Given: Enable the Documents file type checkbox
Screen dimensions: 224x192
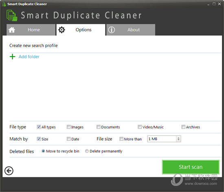Looking at the screenshot, I should 99,127.
